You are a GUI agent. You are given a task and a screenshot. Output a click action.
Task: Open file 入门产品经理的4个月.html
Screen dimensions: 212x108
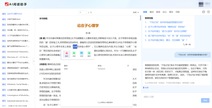18,35
